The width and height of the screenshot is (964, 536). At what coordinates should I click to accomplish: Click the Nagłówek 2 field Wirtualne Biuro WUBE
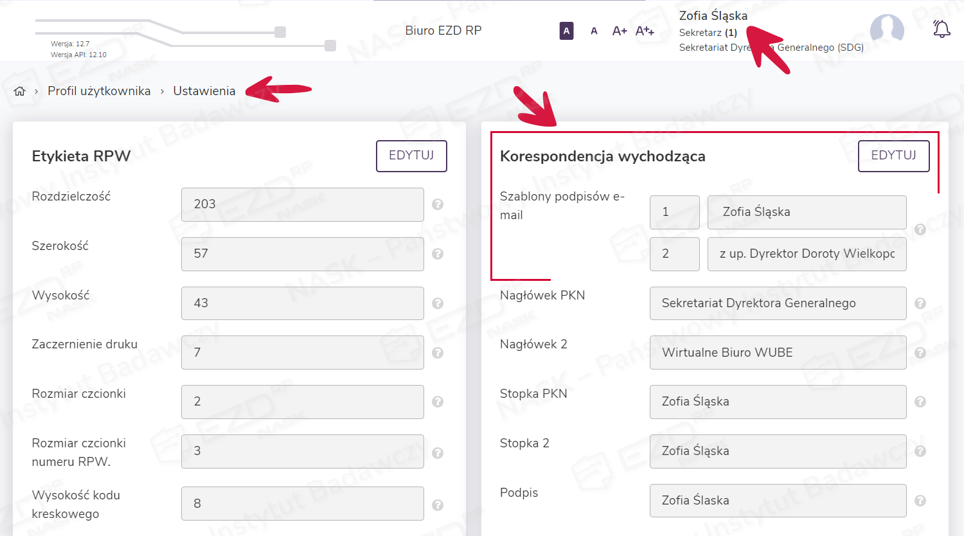[x=778, y=353]
